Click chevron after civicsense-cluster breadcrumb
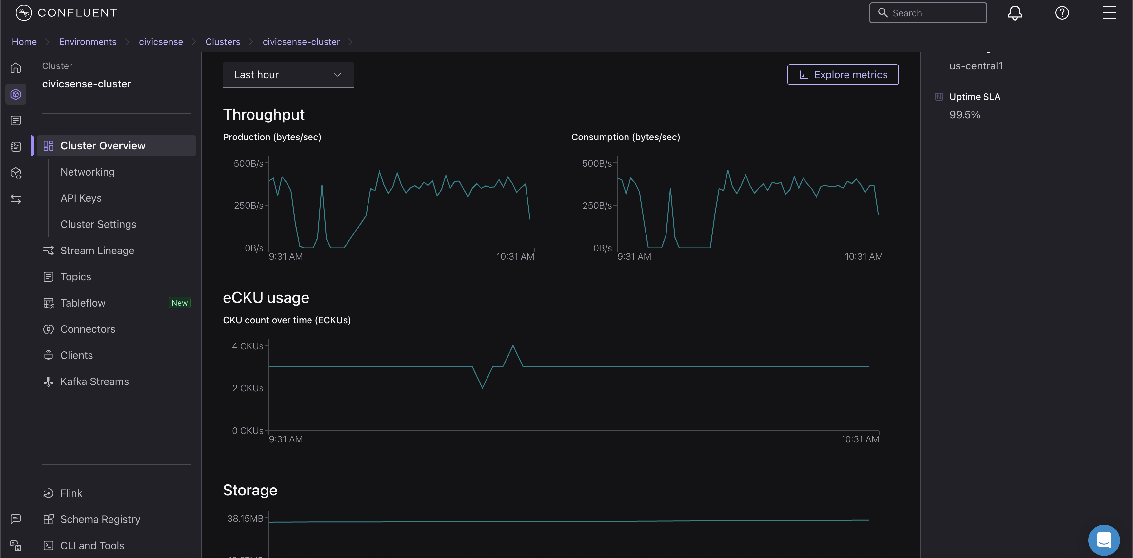 pyautogui.click(x=350, y=42)
